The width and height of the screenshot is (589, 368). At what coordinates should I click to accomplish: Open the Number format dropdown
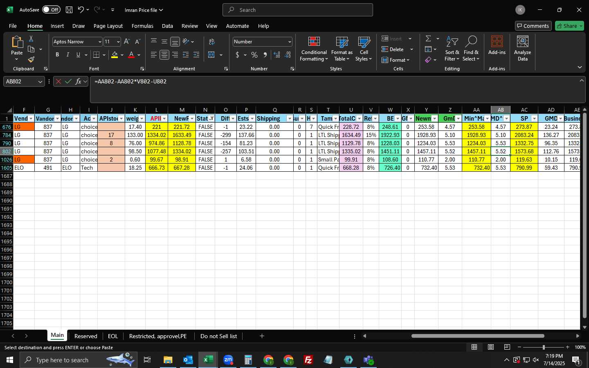[x=290, y=42]
